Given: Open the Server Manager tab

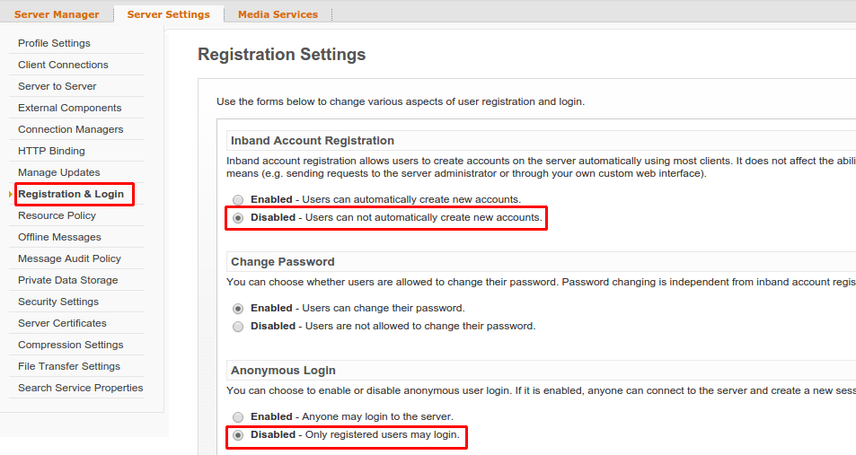Looking at the screenshot, I should (x=57, y=14).
